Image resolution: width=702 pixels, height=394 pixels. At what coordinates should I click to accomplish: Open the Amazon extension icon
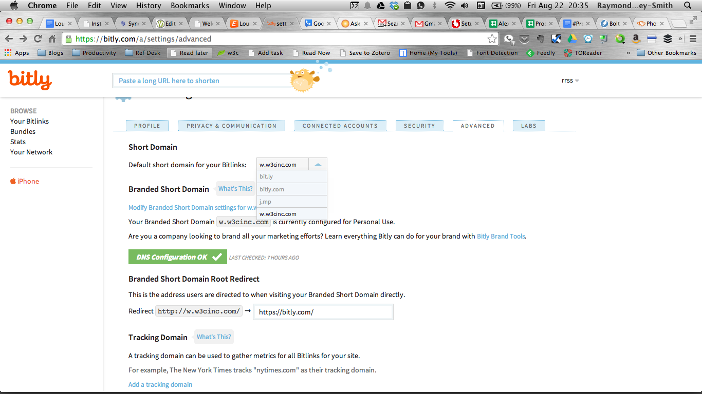click(x=636, y=38)
